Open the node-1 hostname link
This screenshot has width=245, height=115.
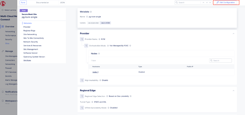click(95, 72)
